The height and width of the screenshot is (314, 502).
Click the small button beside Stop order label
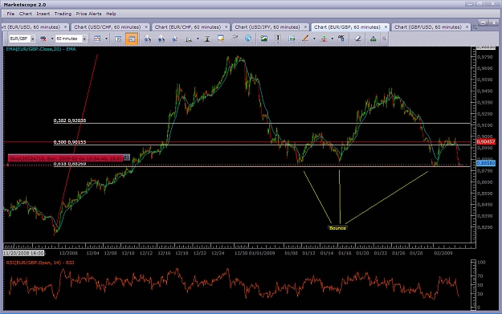(x=127, y=157)
